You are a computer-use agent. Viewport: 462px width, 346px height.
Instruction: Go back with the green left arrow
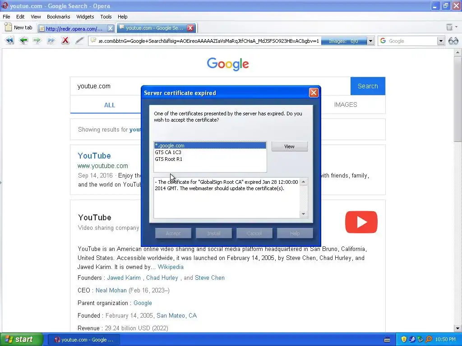(23, 40)
